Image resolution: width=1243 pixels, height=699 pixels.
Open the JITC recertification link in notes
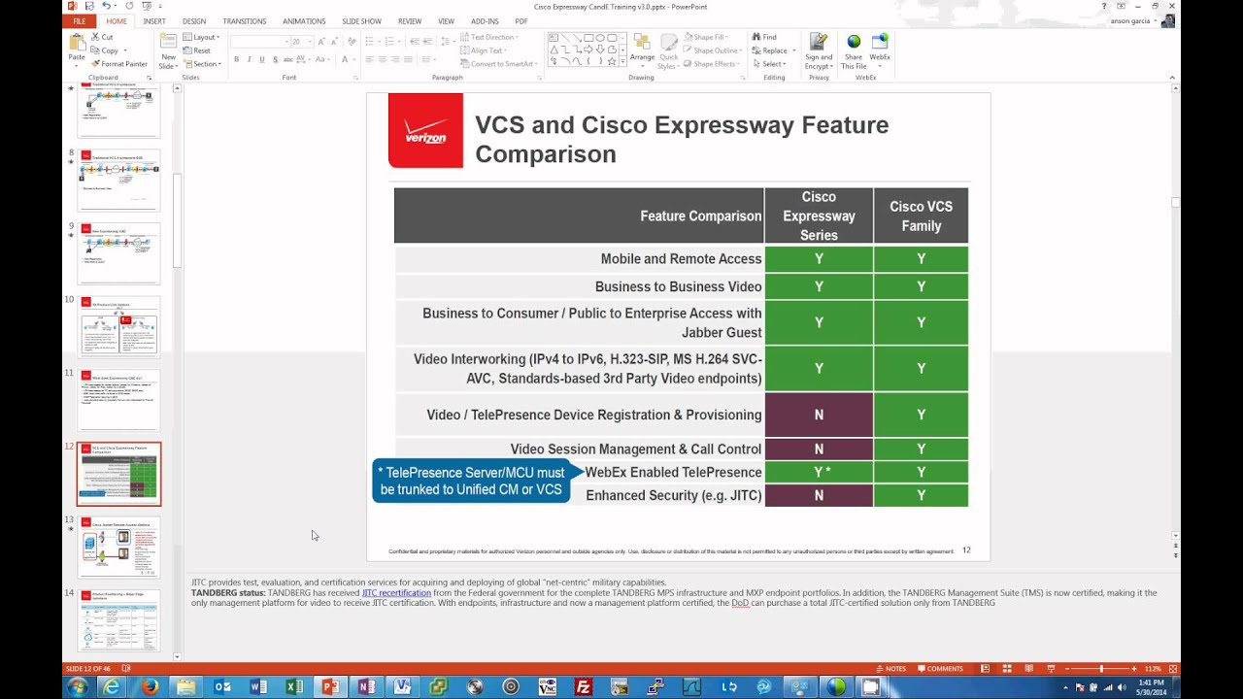(x=396, y=593)
